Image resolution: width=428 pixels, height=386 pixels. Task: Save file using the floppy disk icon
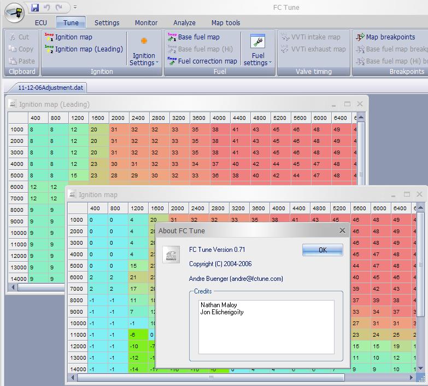(35, 7)
